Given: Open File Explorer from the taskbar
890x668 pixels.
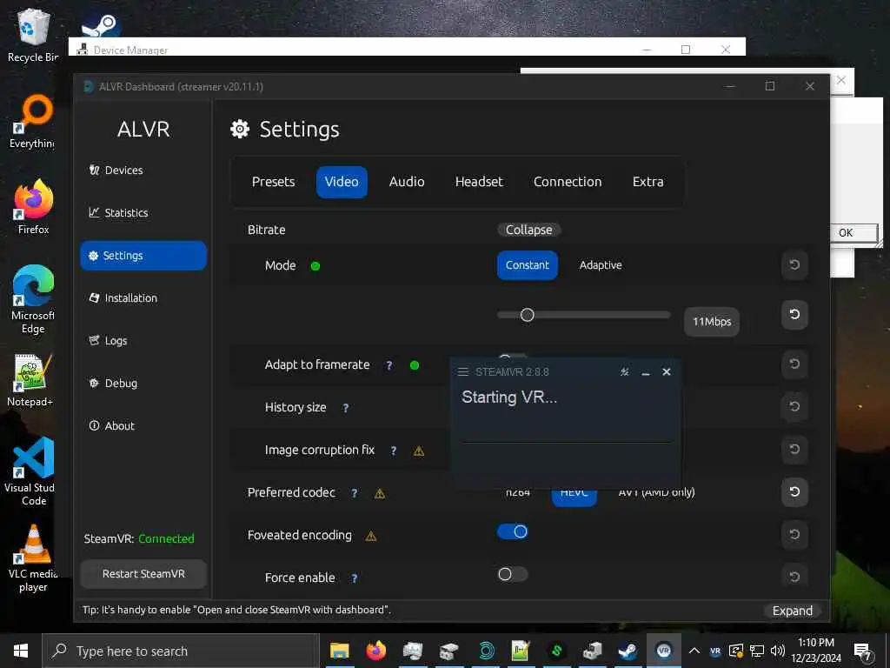Looking at the screenshot, I should tap(340, 651).
